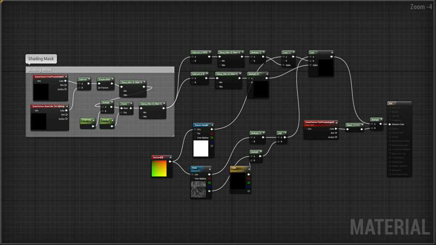
Task: Click Multiply(,2) node black preview thumbnail
Action: 261,89
